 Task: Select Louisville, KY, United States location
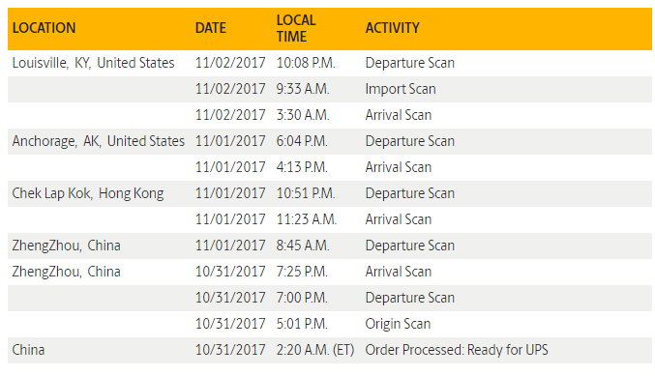(x=93, y=63)
